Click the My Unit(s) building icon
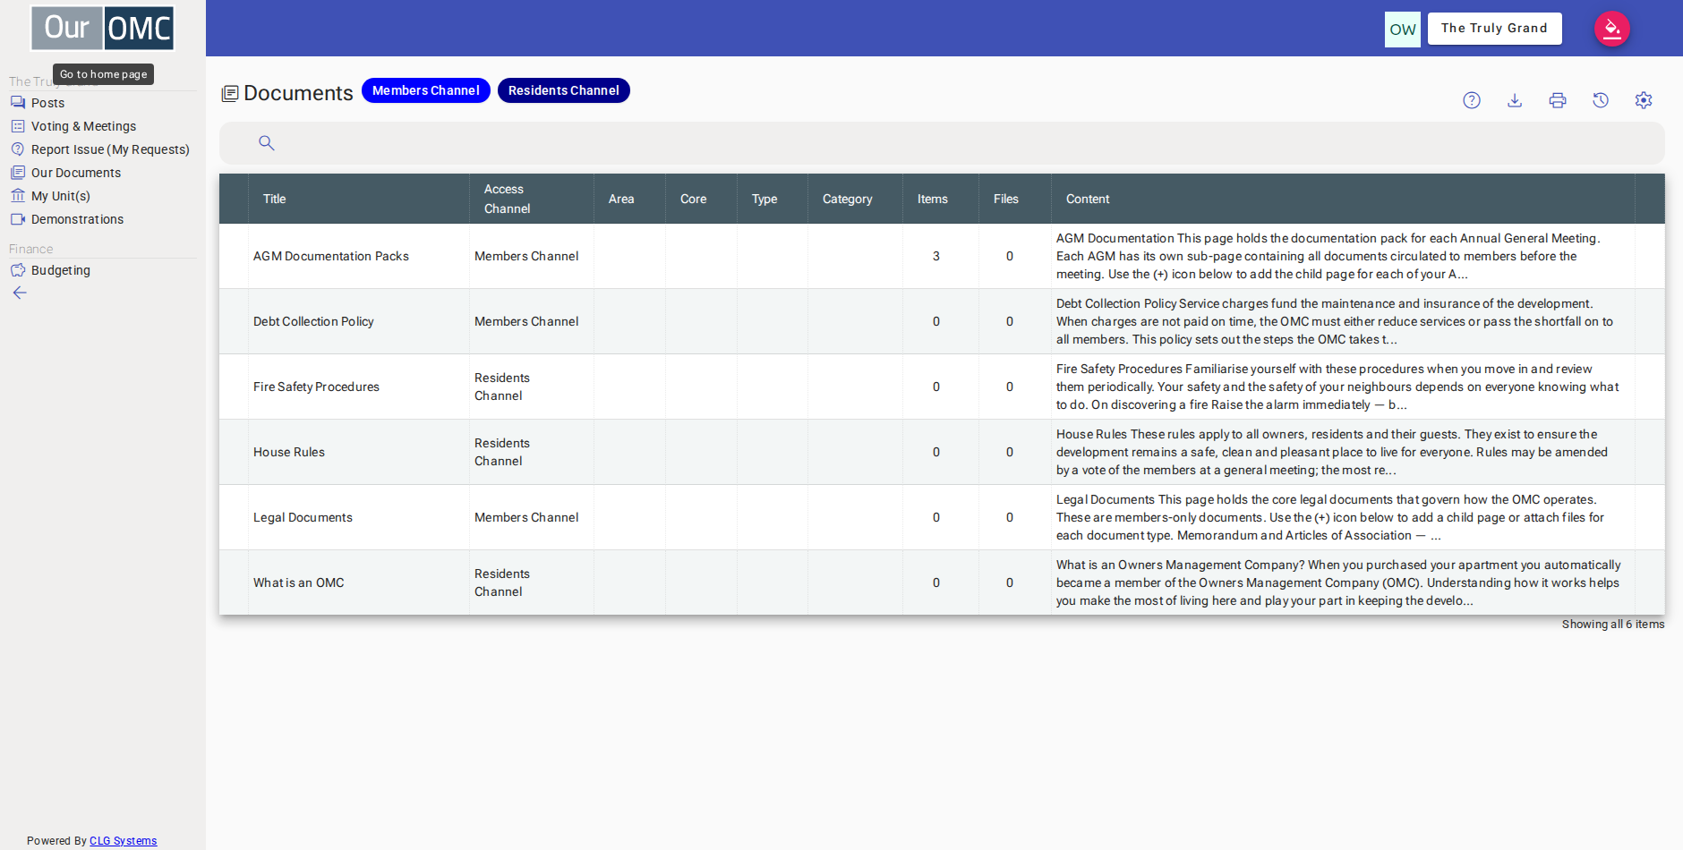The width and height of the screenshot is (1683, 850). pyautogui.click(x=18, y=196)
